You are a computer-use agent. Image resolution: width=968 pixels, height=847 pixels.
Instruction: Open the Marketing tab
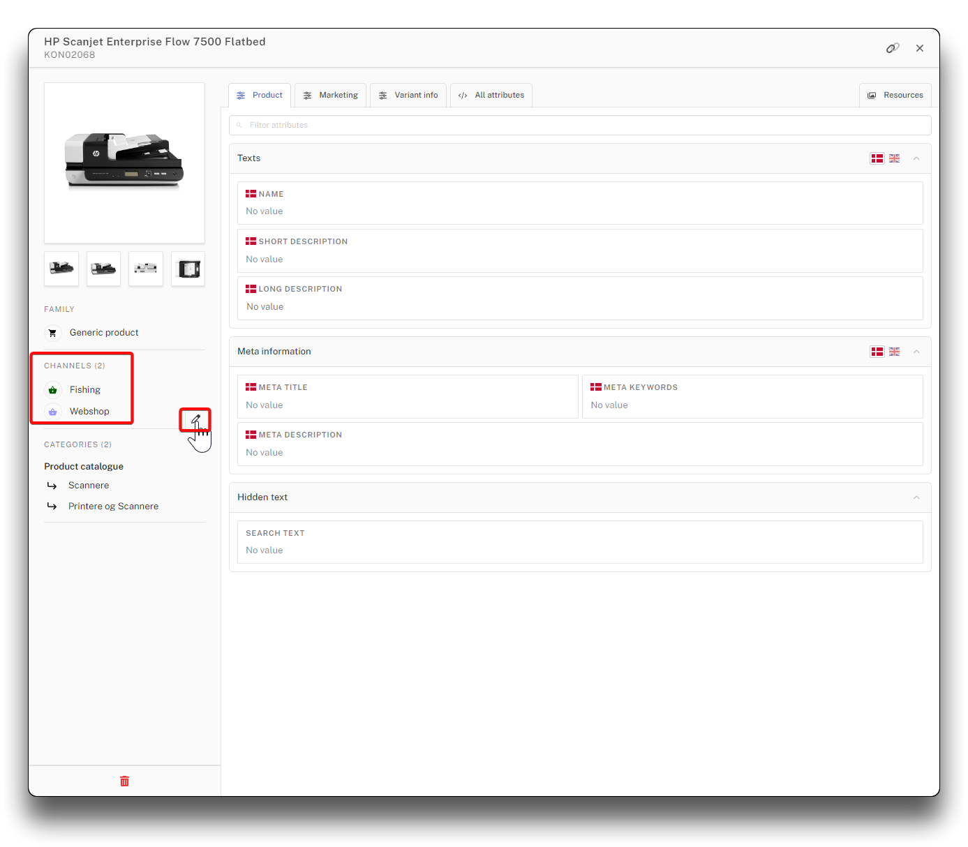331,96
